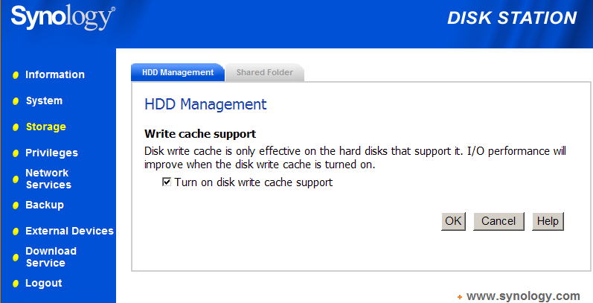This screenshot has height=303, width=593.
Task: Select Logout in the sidebar
Action: tap(43, 283)
